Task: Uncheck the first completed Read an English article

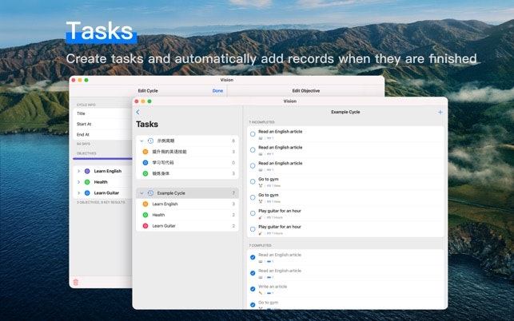Action: click(x=253, y=257)
